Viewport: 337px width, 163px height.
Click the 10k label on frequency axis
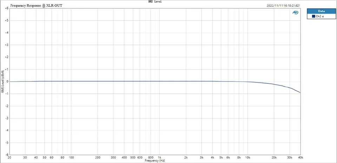248,157
